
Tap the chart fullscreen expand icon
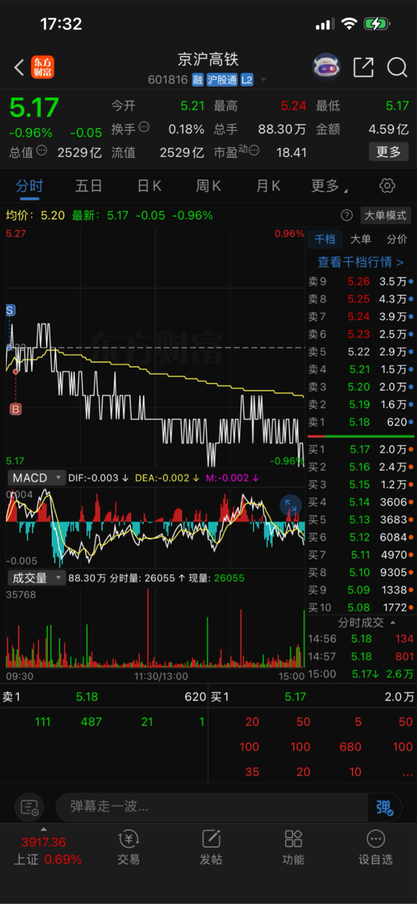pyautogui.click(x=290, y=506)
